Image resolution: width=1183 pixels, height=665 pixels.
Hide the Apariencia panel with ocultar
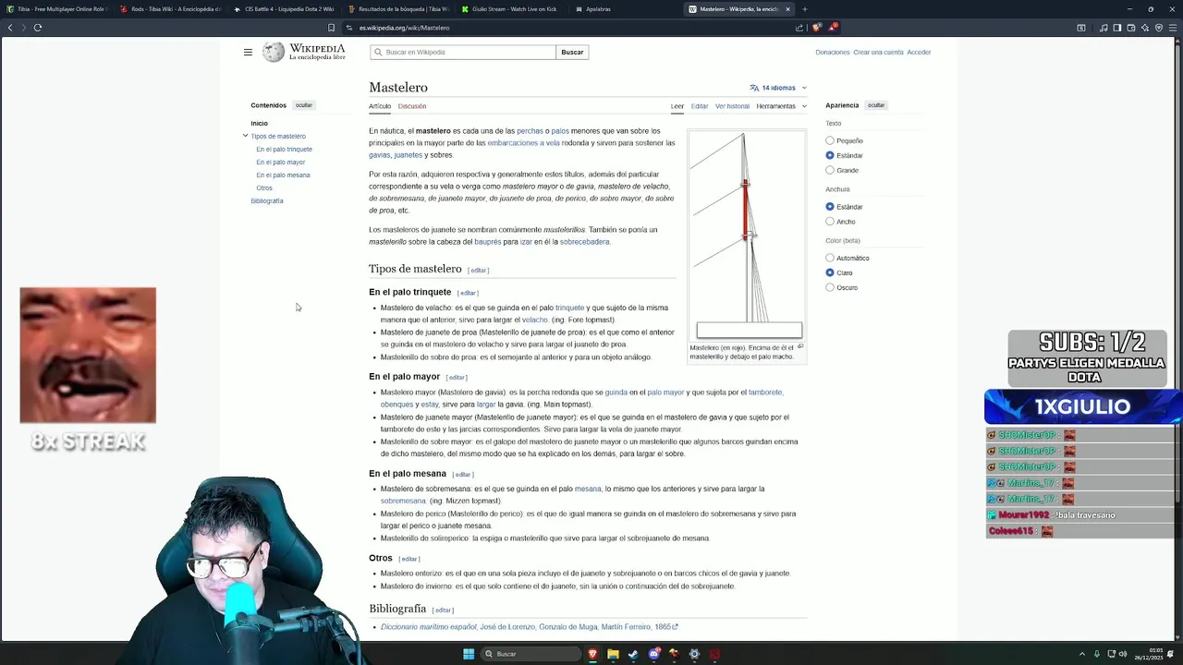pyautogui.click(x=876, y=105)
